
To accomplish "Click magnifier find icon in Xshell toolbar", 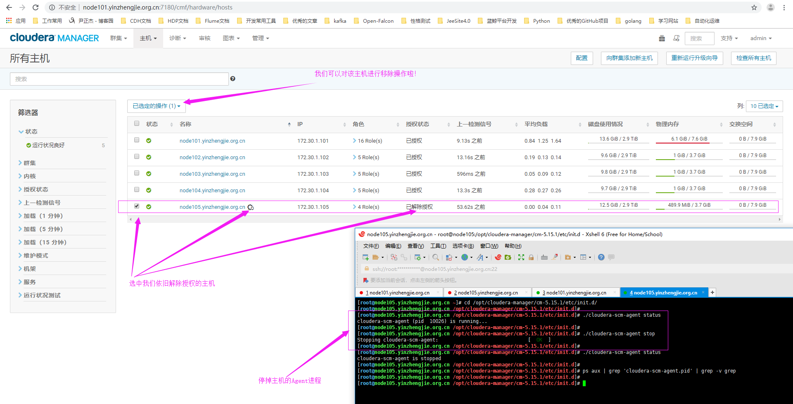I will pos(436,257).
